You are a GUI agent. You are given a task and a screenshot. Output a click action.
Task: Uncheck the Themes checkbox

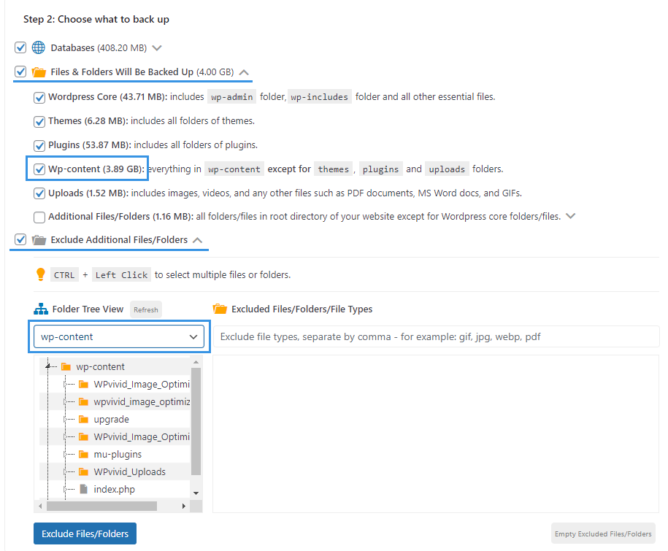coord(39,122)
